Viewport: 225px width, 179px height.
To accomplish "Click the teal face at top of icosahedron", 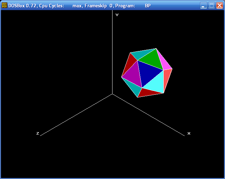I will pyautogui.click(x=141, y=54).
